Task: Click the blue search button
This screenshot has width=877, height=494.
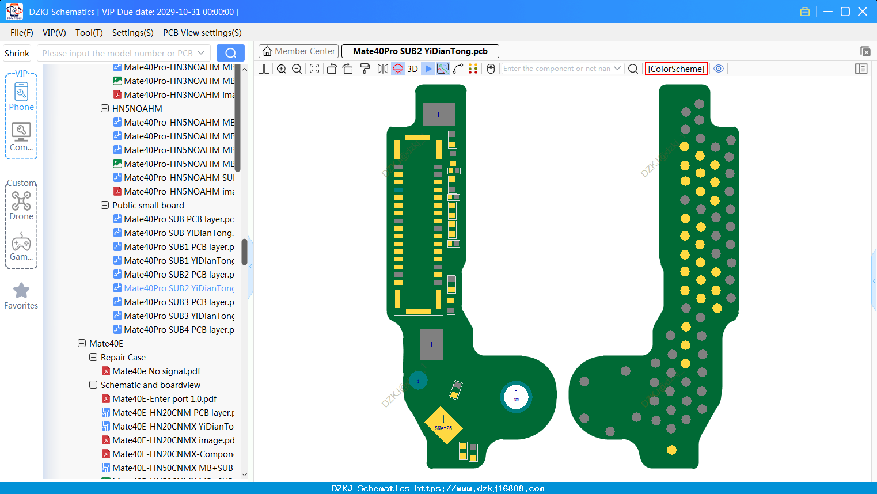Action: 230,53
